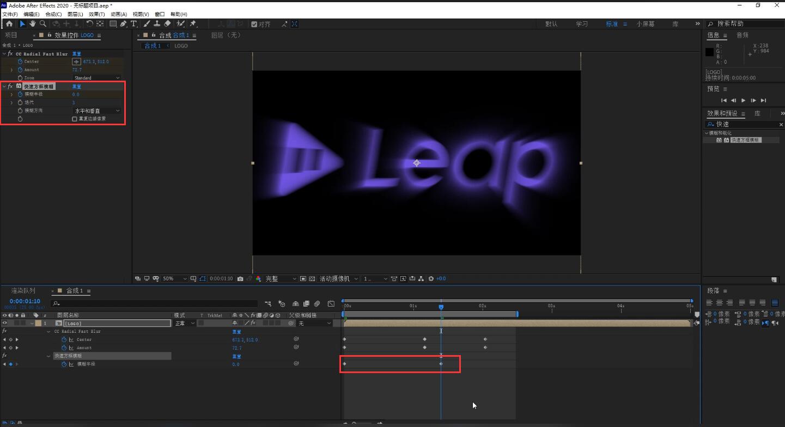Viewport: 785px width, 427px height.
Task: Select the 学习 workspace
Action: [582, 24]
